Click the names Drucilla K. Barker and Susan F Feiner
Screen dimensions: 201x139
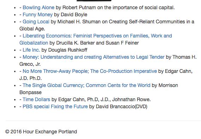(x=97, y=43)
